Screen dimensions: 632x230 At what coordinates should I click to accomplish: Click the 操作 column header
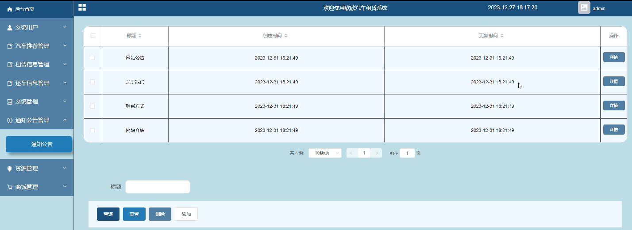pos(613,35)
